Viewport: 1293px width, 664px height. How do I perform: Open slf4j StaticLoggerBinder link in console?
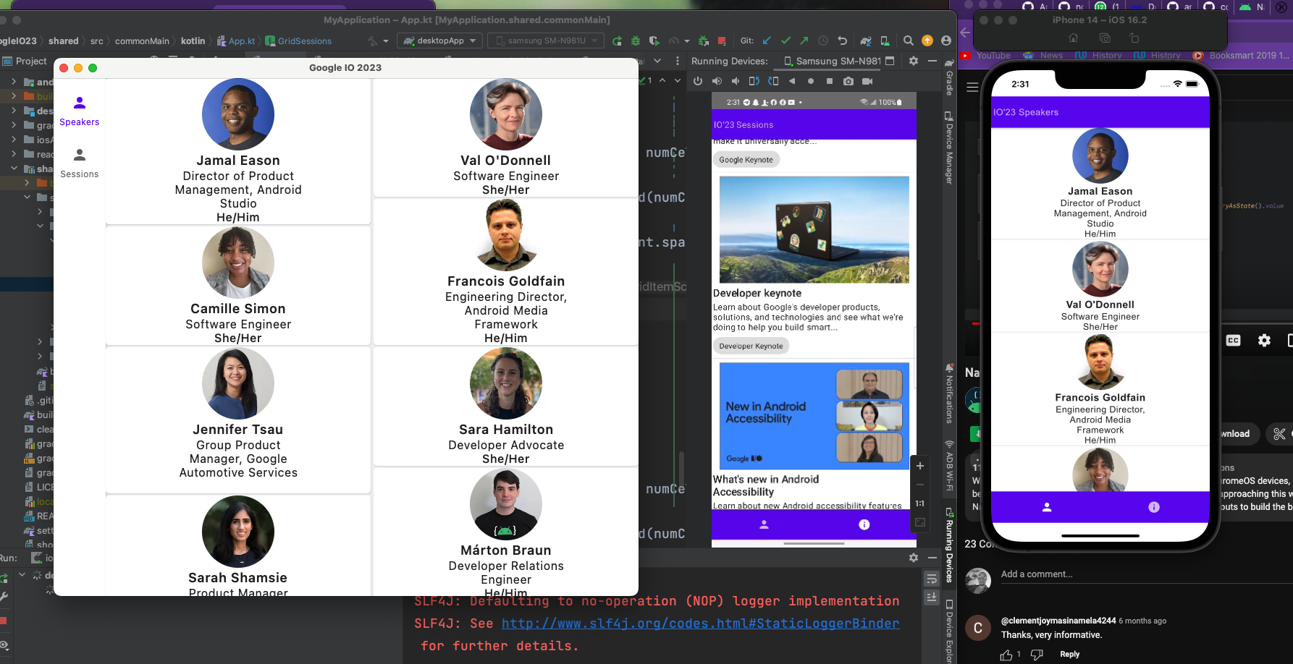pos(700,623)
